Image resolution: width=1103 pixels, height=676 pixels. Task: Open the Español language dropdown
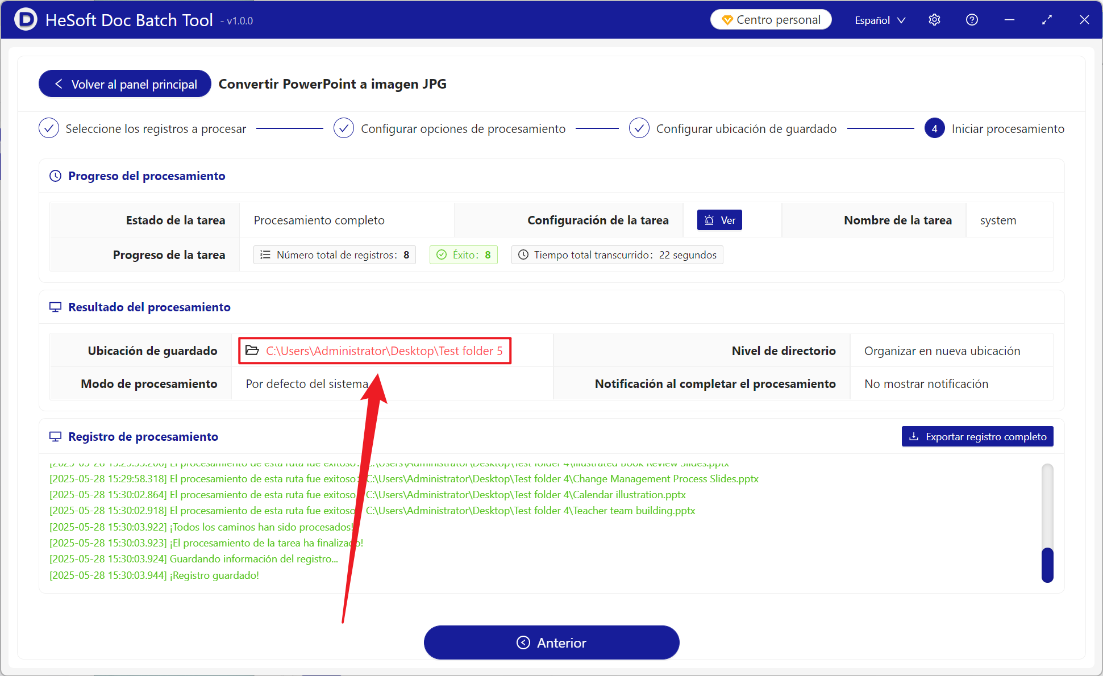(x=880, y=20)
